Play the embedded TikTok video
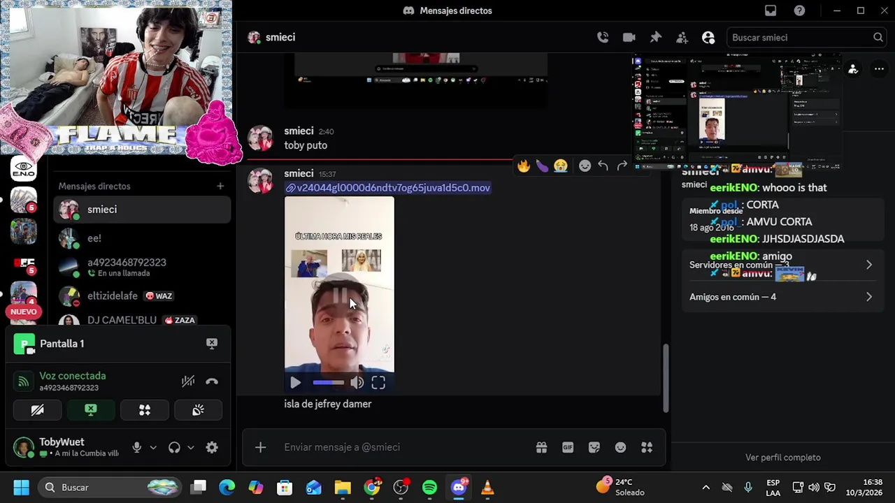895x503 pixels. pos(295,382)
